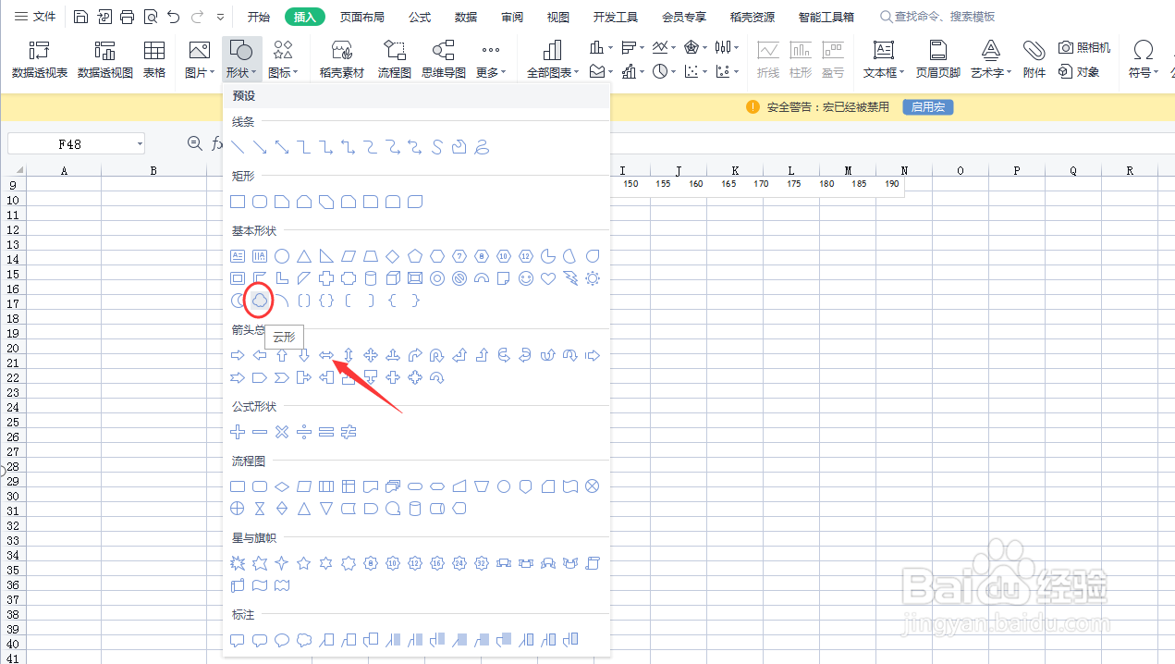Choose a rounded rectangle shape

259,201
